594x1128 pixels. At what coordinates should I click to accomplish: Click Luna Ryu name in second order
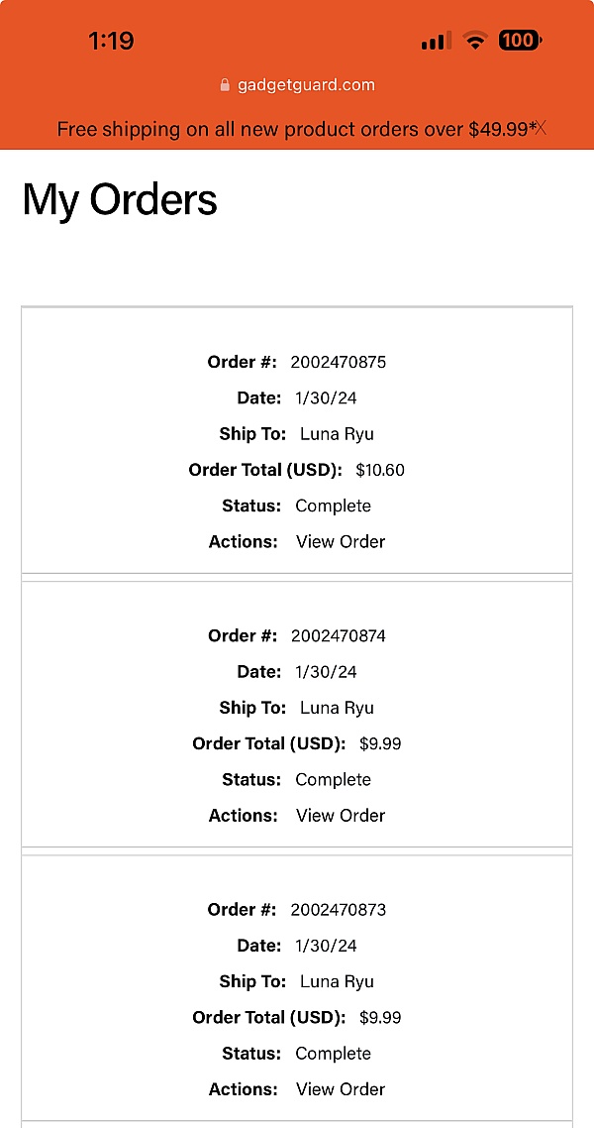pos(337,708)
